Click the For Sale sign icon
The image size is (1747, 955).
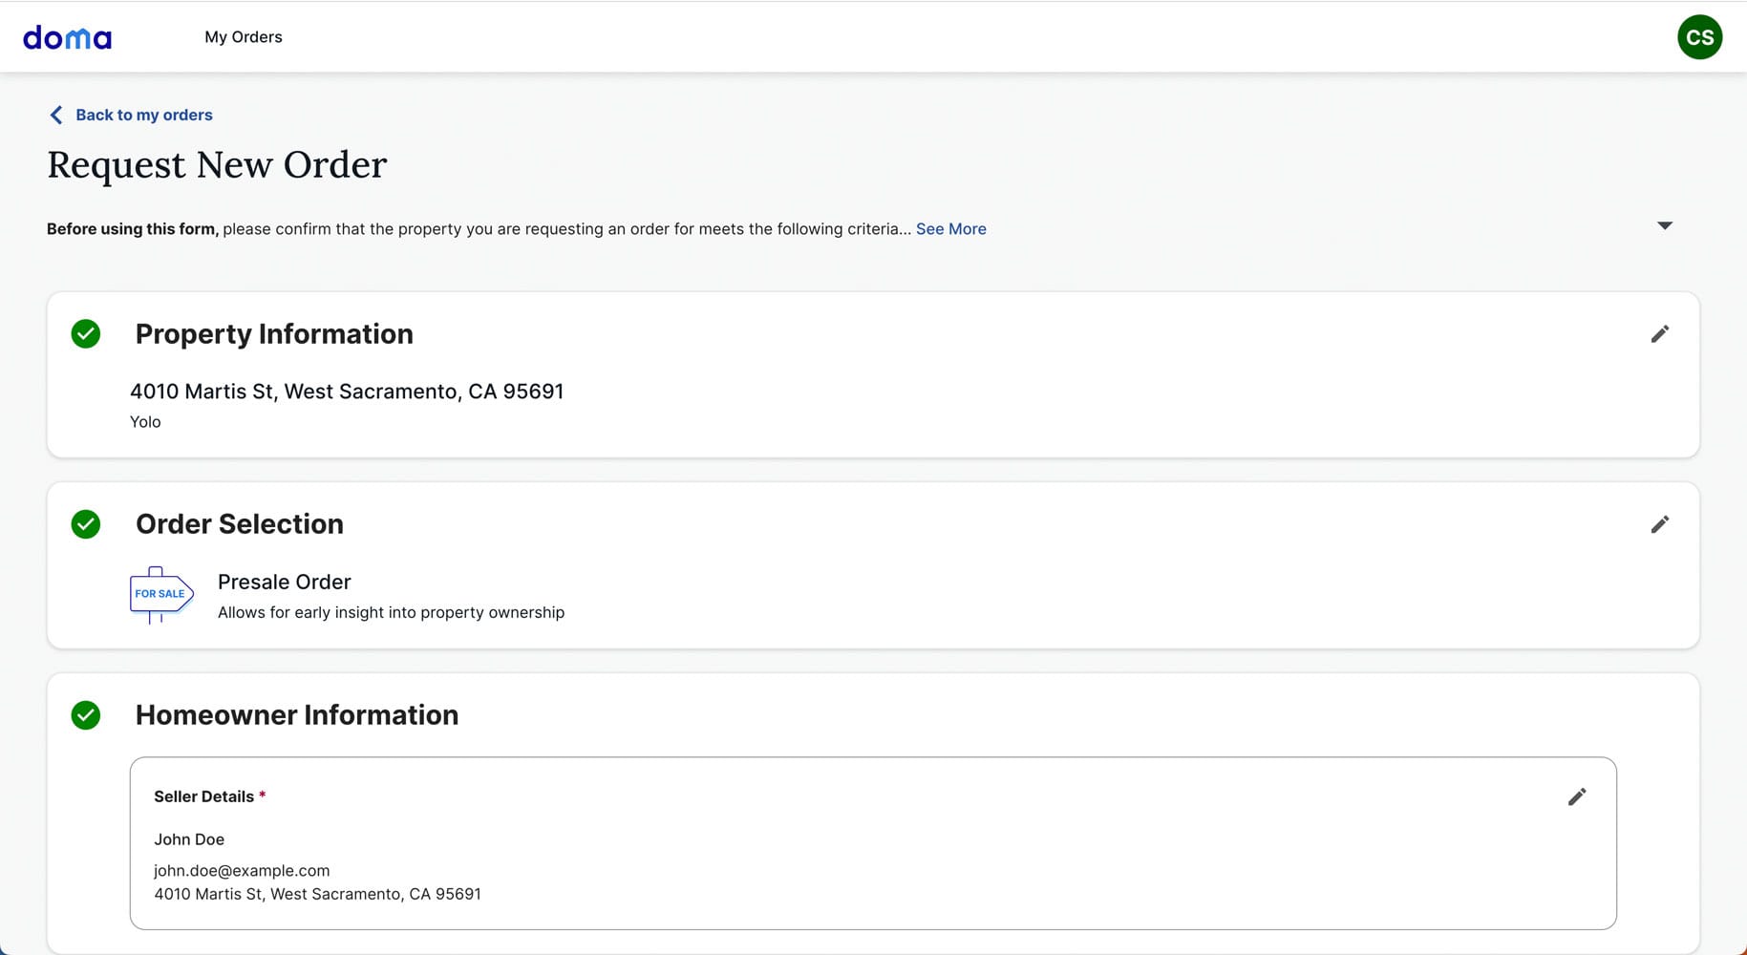[161, 594]
